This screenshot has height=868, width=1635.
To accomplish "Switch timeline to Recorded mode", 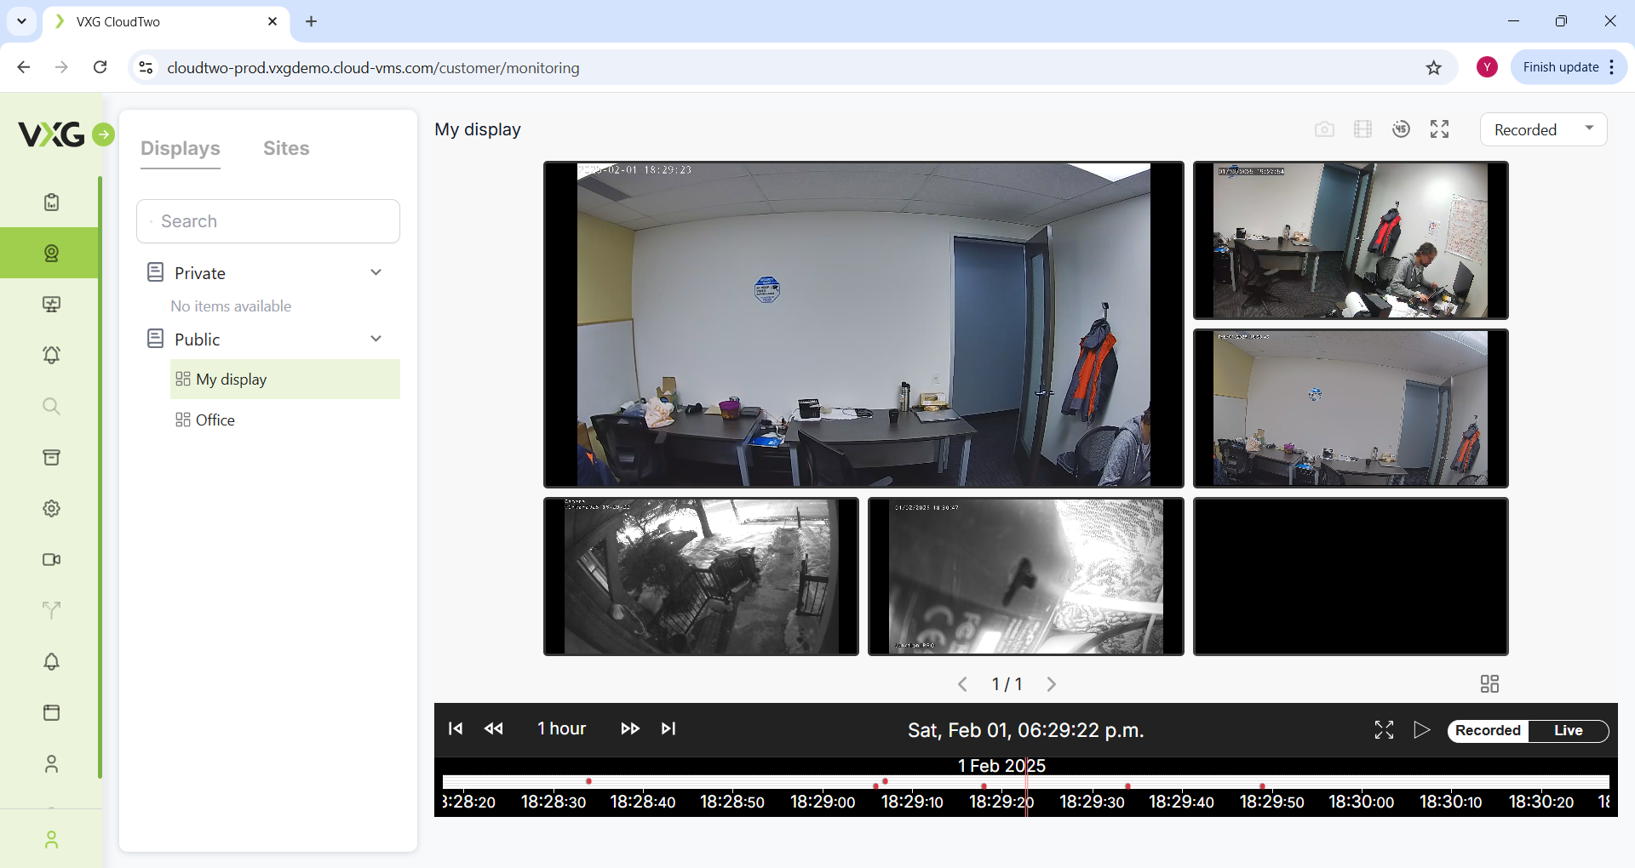I will coord(1488,730).
